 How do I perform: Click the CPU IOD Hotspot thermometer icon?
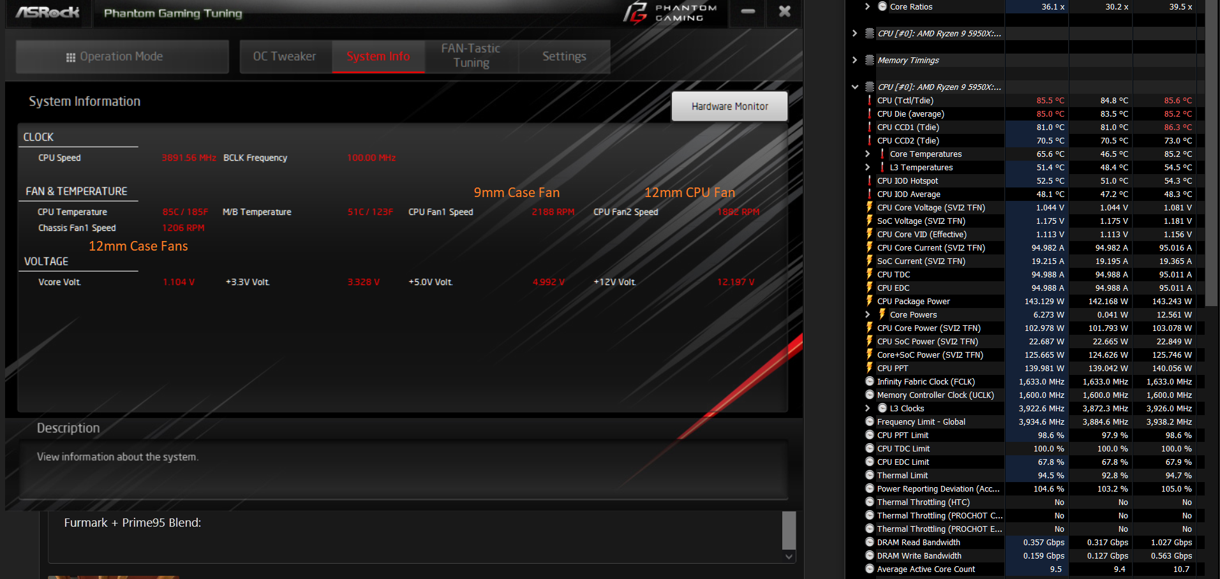[x=869, y=180]
